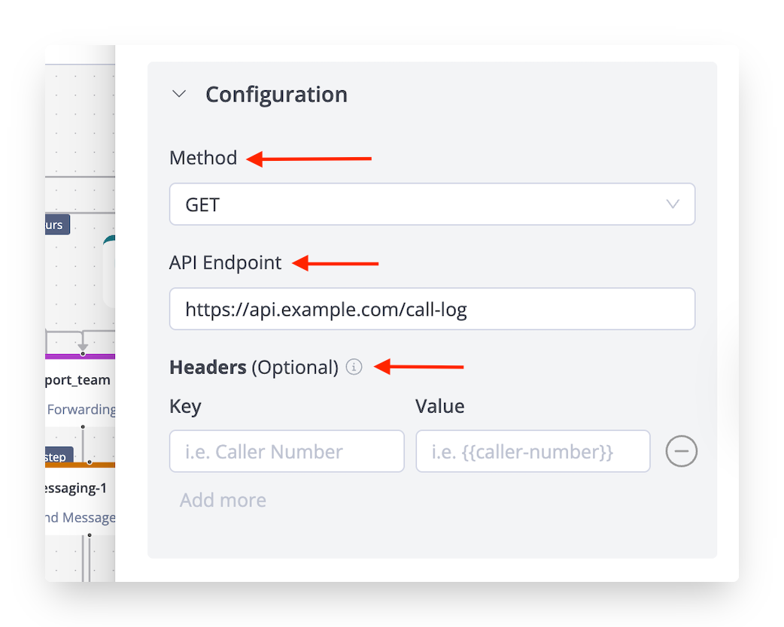The image size is (784, 627).
Task: Click the Method field label
Action: coord(203,158)
